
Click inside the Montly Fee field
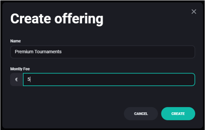coord(109,79)
